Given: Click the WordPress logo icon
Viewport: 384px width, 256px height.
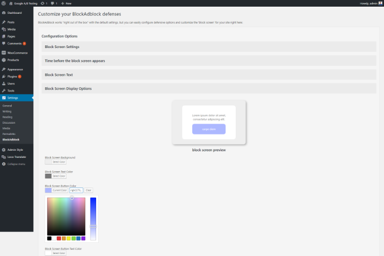Looking at the screenshot, I should tap(4, 4).
